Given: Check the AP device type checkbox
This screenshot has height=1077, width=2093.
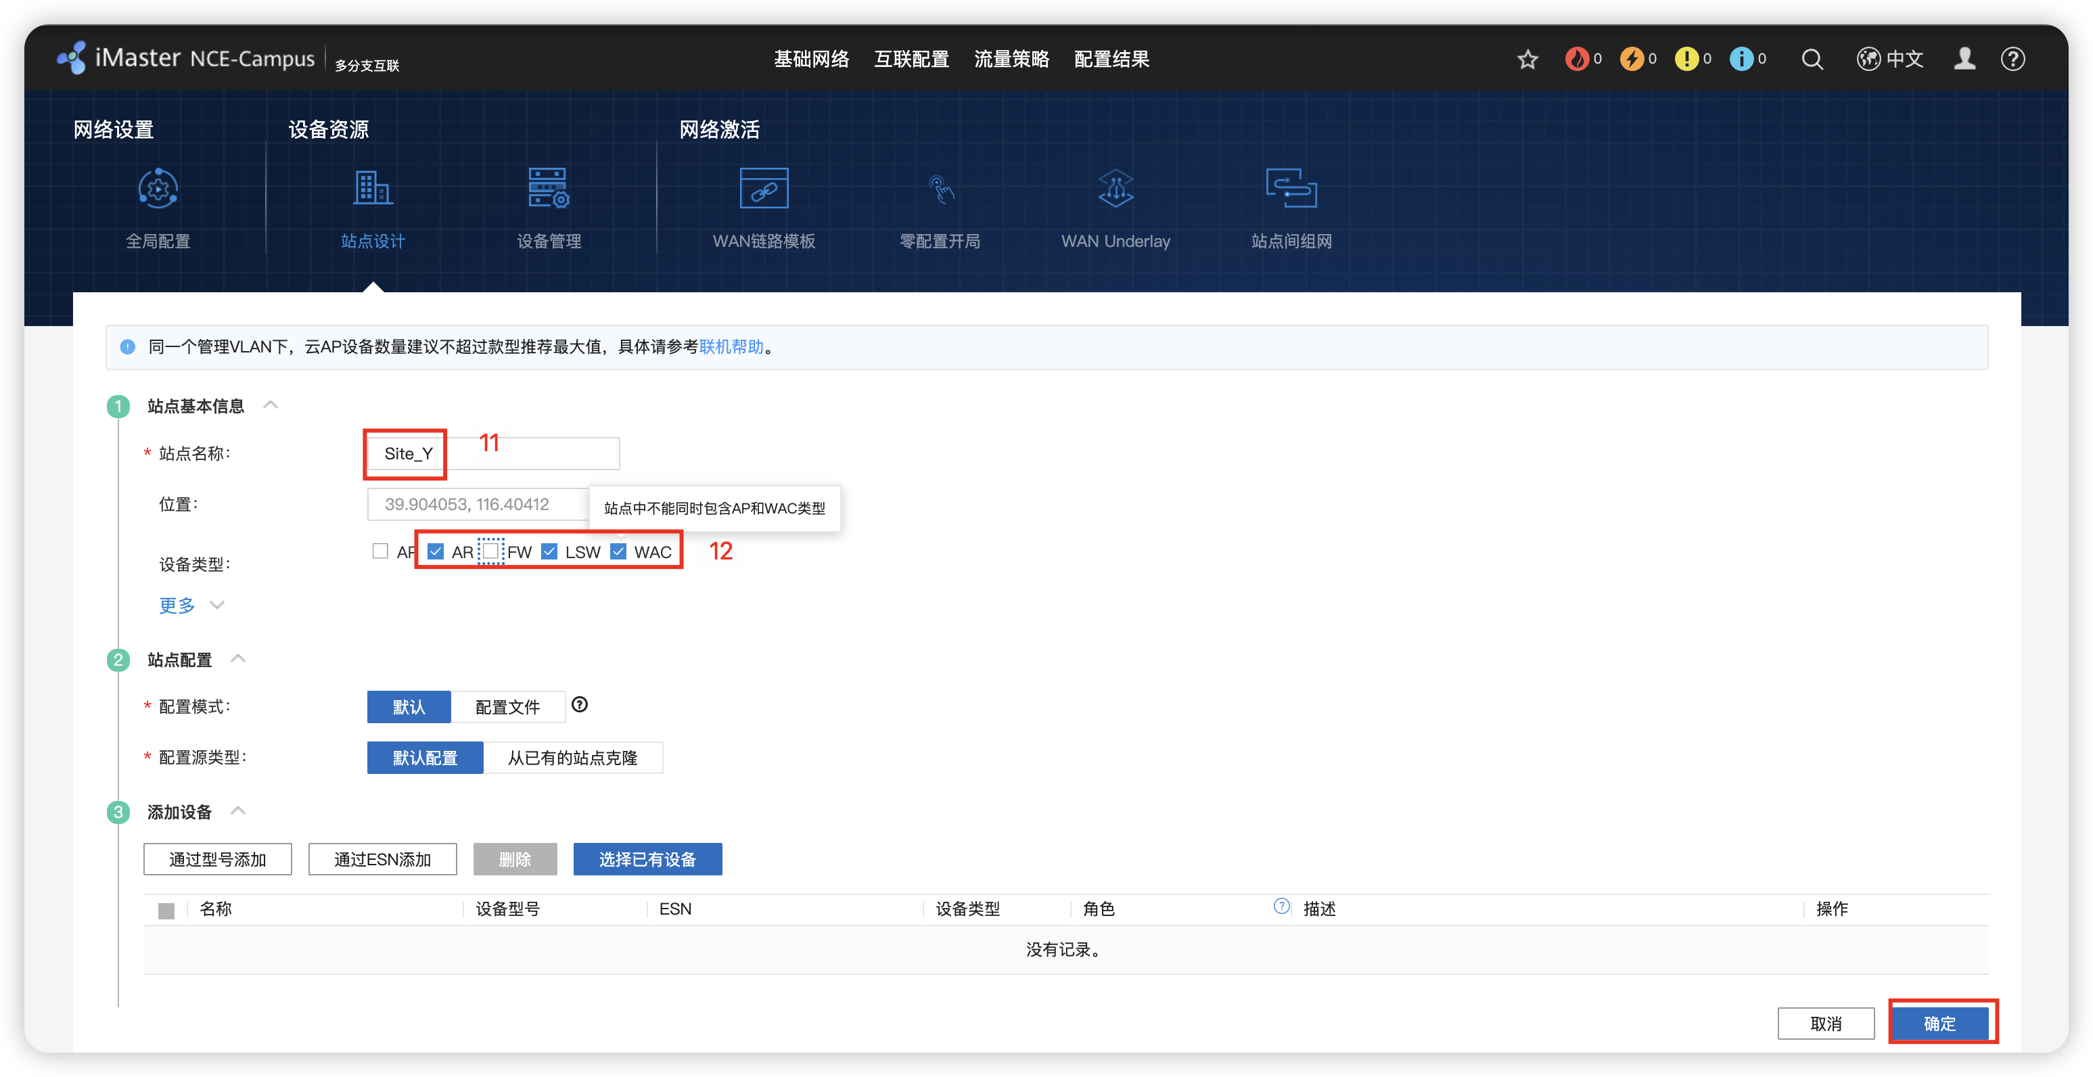Looking at the screenshot, I should tap(380, 551).
